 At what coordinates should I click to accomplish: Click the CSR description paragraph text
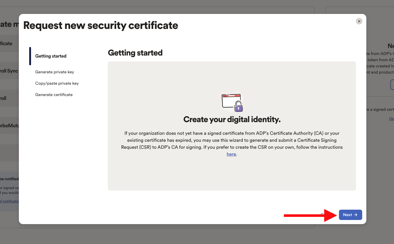click(x=232, y=144)
